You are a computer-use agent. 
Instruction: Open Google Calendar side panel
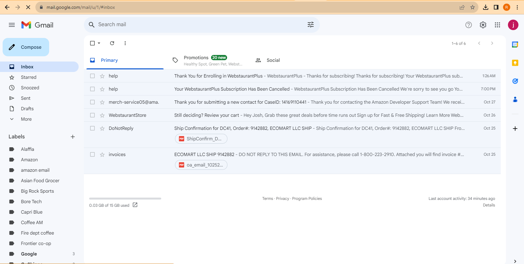(515, 44)
